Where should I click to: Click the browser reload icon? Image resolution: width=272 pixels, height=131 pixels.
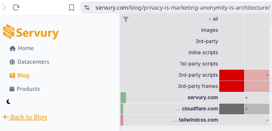click(16, 8)
